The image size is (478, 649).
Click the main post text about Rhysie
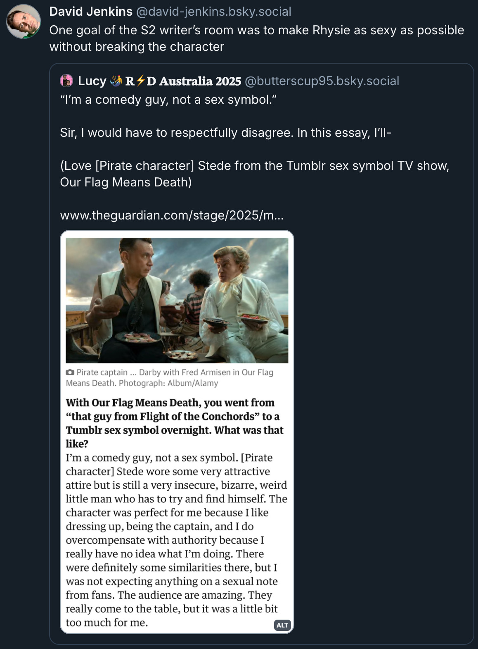(x=256, y=38)
